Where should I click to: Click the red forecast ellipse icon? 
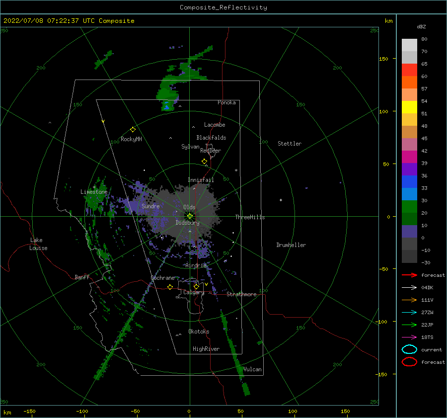pyautogui.click(x=409, y=362)
